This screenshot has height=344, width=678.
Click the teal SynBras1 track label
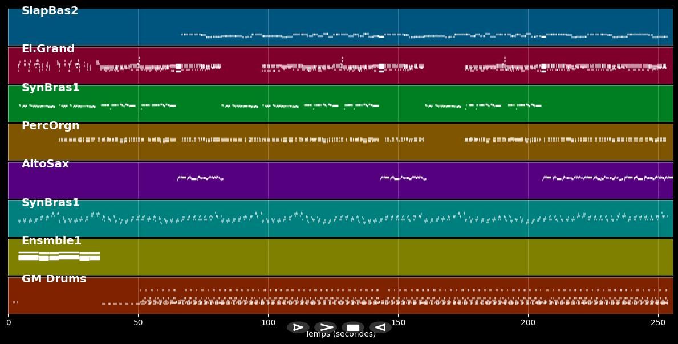tap(51, 203)
